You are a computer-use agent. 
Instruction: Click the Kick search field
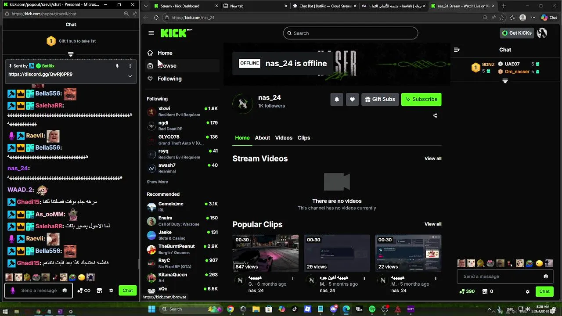coord(350,33)
